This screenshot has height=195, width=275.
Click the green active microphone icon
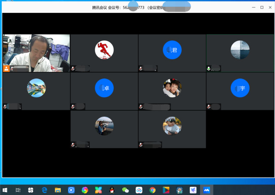[x=209, y=68]
